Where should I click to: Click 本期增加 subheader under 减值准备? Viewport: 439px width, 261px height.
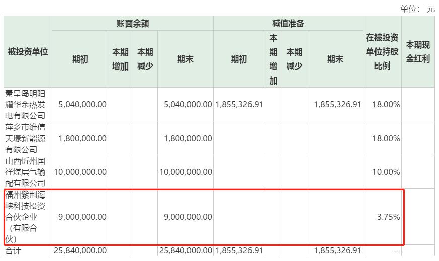point(273,59)
